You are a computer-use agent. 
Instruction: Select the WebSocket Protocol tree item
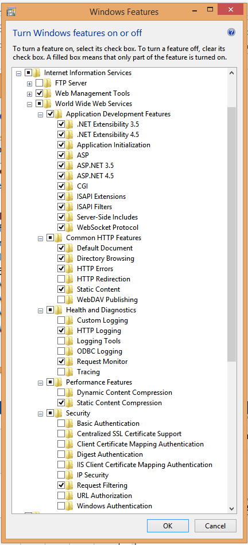point(107,228)
